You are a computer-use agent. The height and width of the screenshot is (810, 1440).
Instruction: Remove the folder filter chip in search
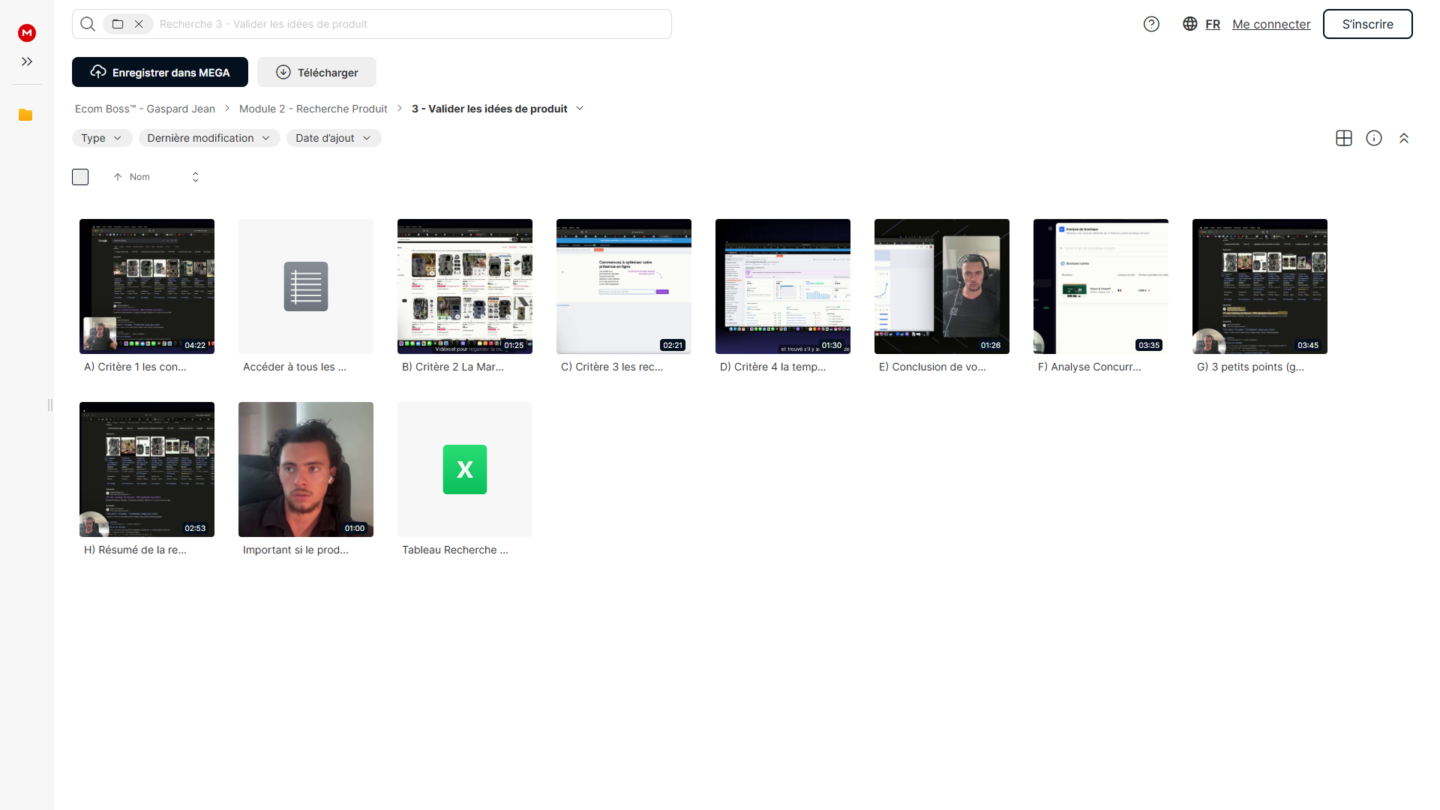(x=139, y=24)
